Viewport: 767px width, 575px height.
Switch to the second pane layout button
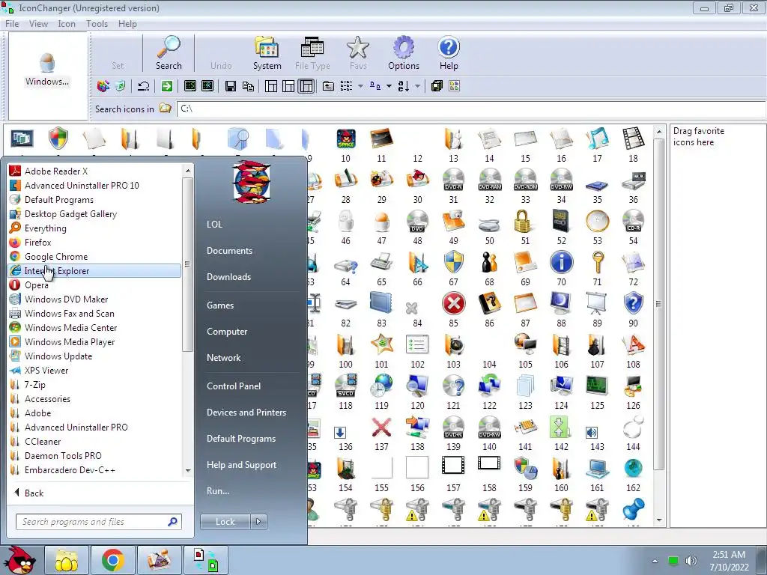288,86
